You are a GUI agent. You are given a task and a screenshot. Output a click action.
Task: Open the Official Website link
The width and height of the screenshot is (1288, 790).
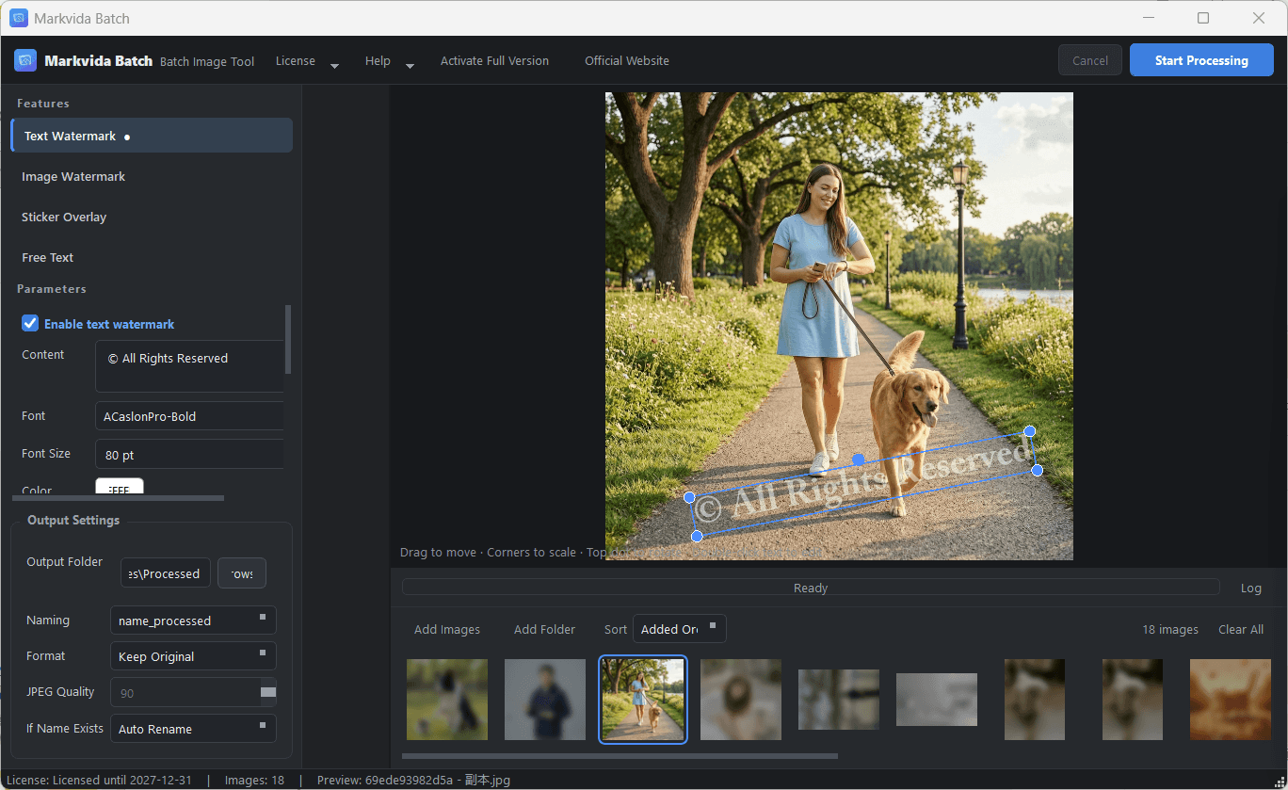627,61
